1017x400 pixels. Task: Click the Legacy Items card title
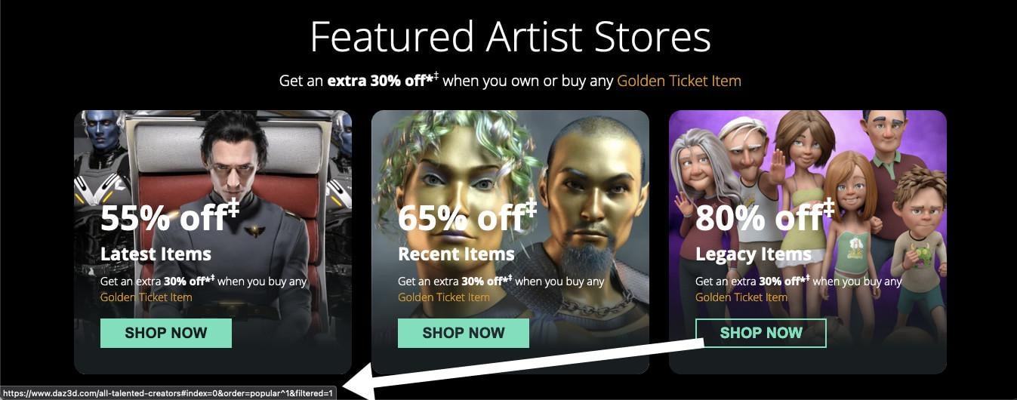point(754,254)
